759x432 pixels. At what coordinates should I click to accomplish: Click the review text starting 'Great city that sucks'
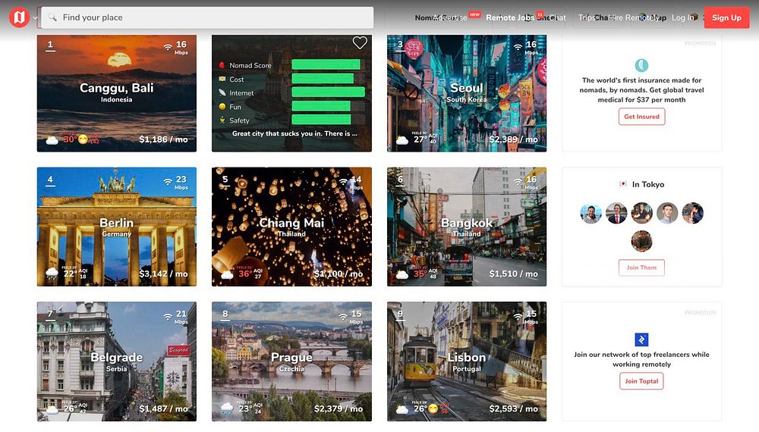[294, 133]
